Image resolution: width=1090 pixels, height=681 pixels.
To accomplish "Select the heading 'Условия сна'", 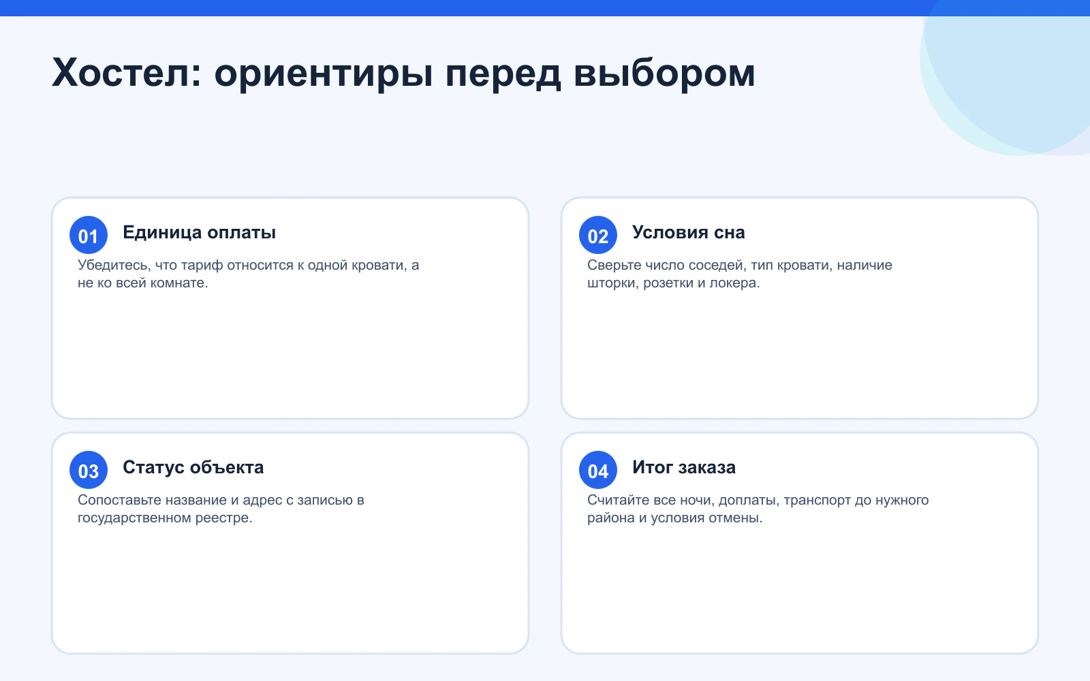I will (688, 233).
